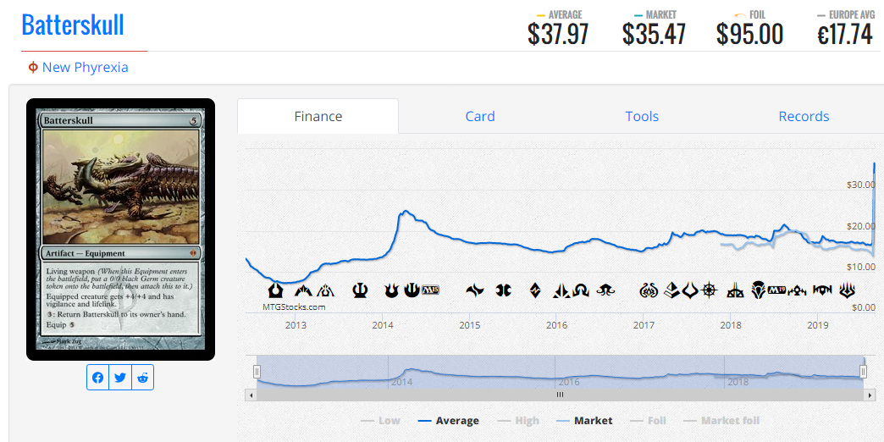Click the M15 set marker icon
The image size is (884, 442).
429,291
